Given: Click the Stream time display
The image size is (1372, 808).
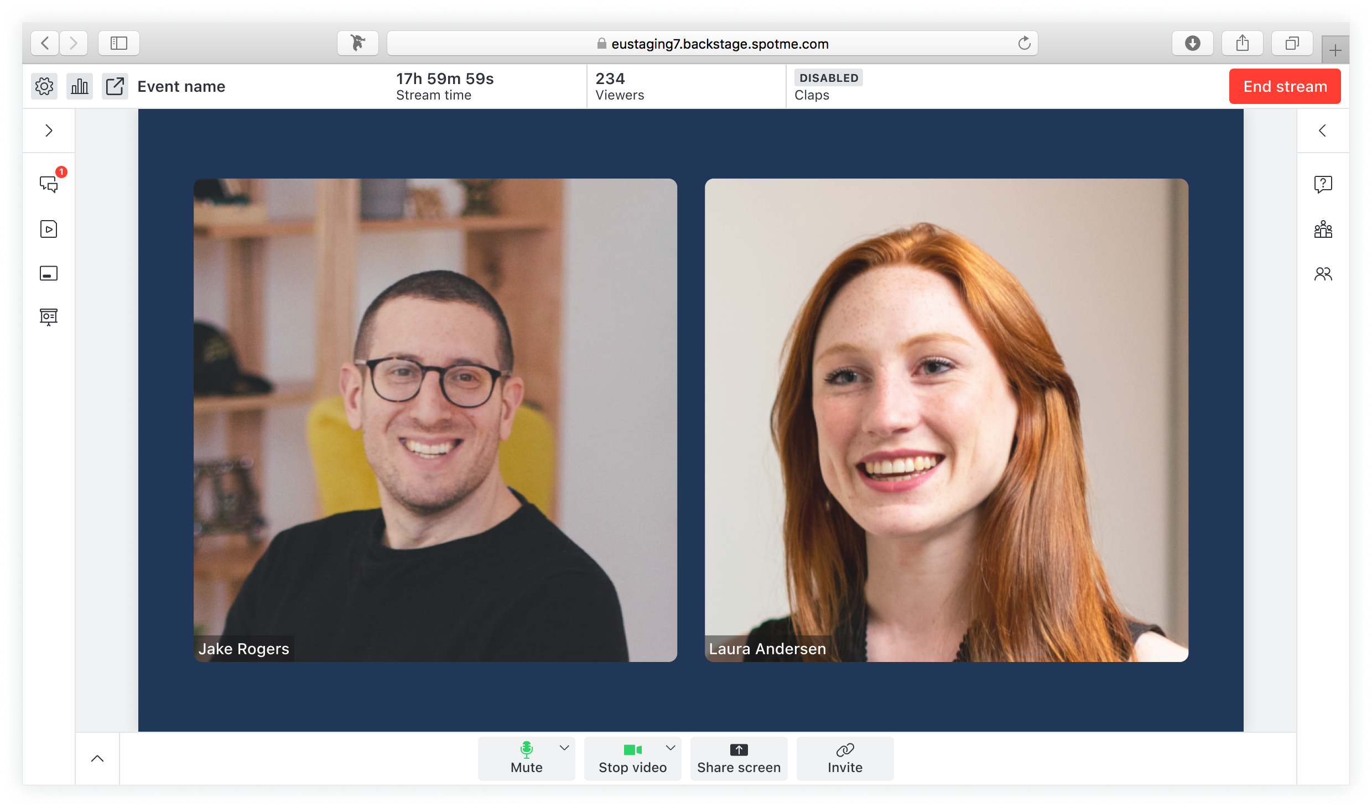Looking at the screenshot, I should pos(445,86).
